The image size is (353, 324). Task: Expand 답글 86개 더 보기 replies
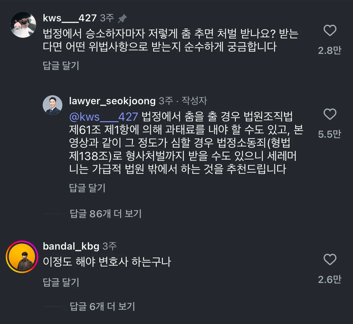click(106, 213)
